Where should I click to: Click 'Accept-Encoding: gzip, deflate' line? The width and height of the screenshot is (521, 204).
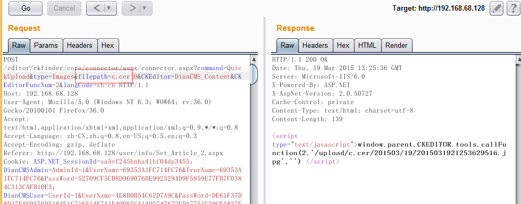click(59, 144)
